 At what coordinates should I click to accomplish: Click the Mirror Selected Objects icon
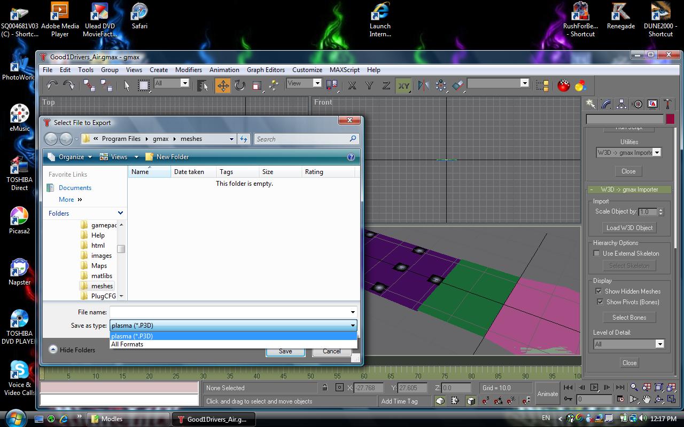point(424,85)
